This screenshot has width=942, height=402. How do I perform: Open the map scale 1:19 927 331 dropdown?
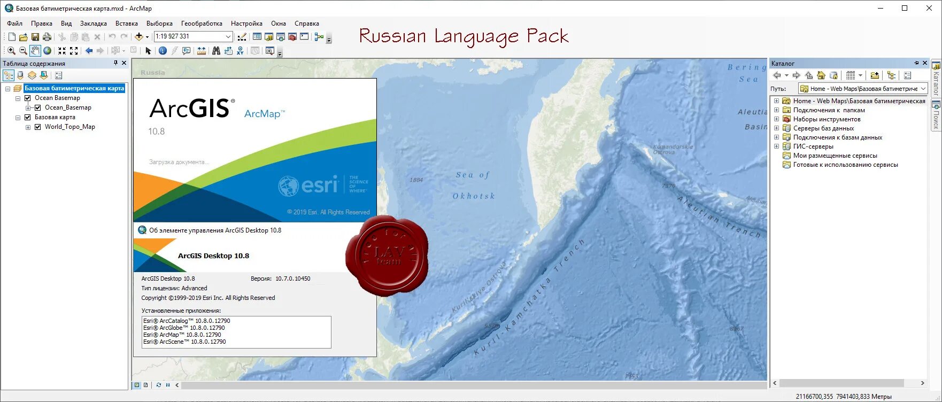[228, 37]
